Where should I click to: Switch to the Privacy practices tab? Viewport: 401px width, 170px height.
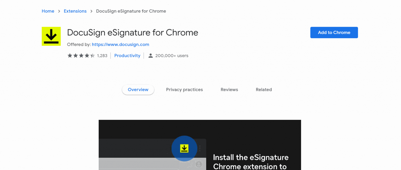point(184,89)
